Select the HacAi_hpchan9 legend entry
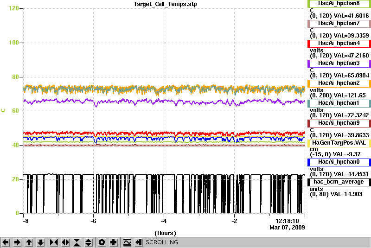The image size is (371, 248). coord(339,123)
